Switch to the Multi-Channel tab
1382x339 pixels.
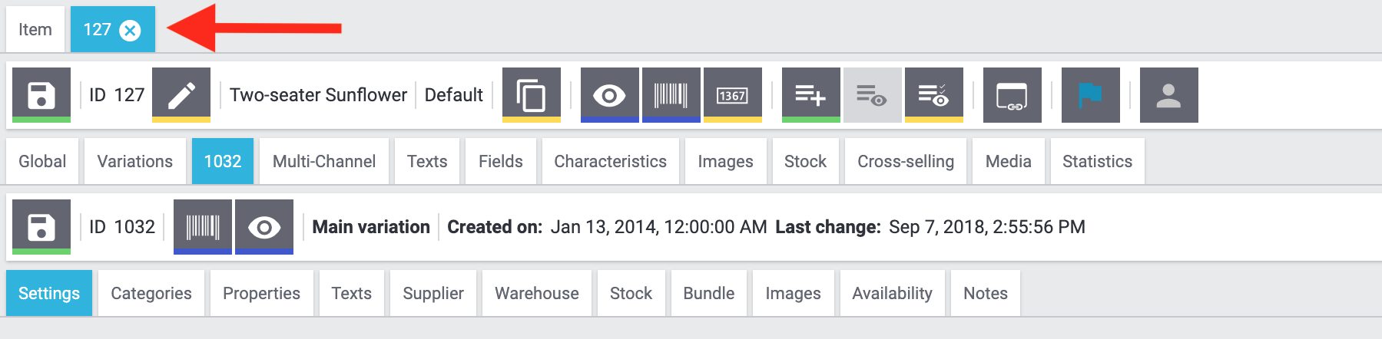pyautogui.click(x=324, y=161)
